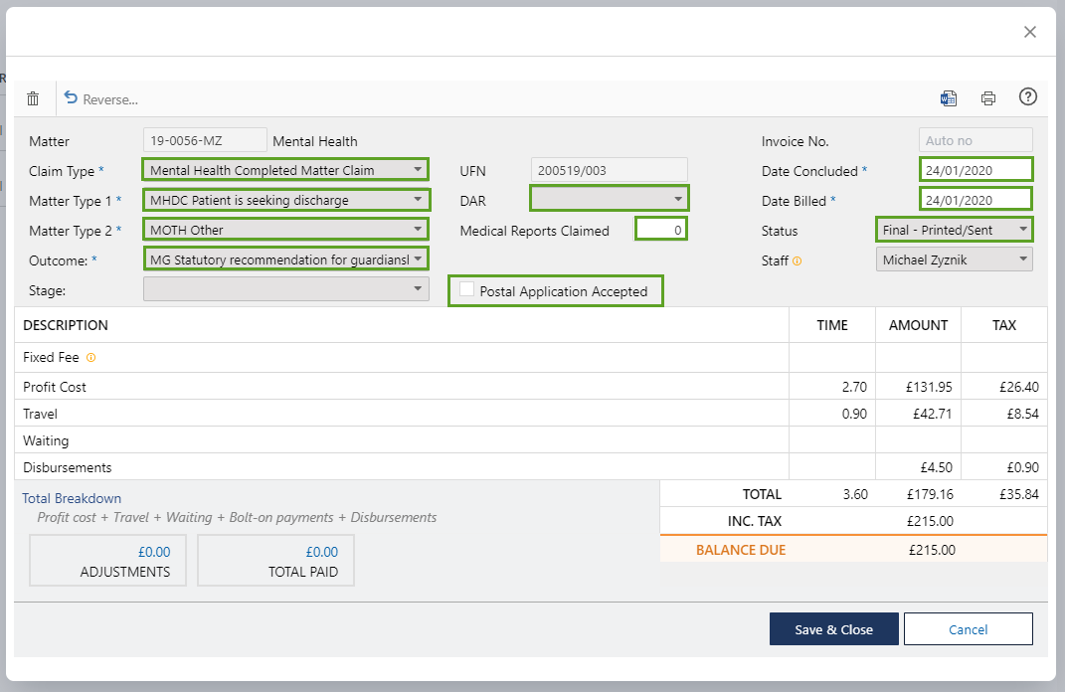Click info icon next to Fixed Fee
Viewport: 1065px width, 692px height.
pos(91,357)
